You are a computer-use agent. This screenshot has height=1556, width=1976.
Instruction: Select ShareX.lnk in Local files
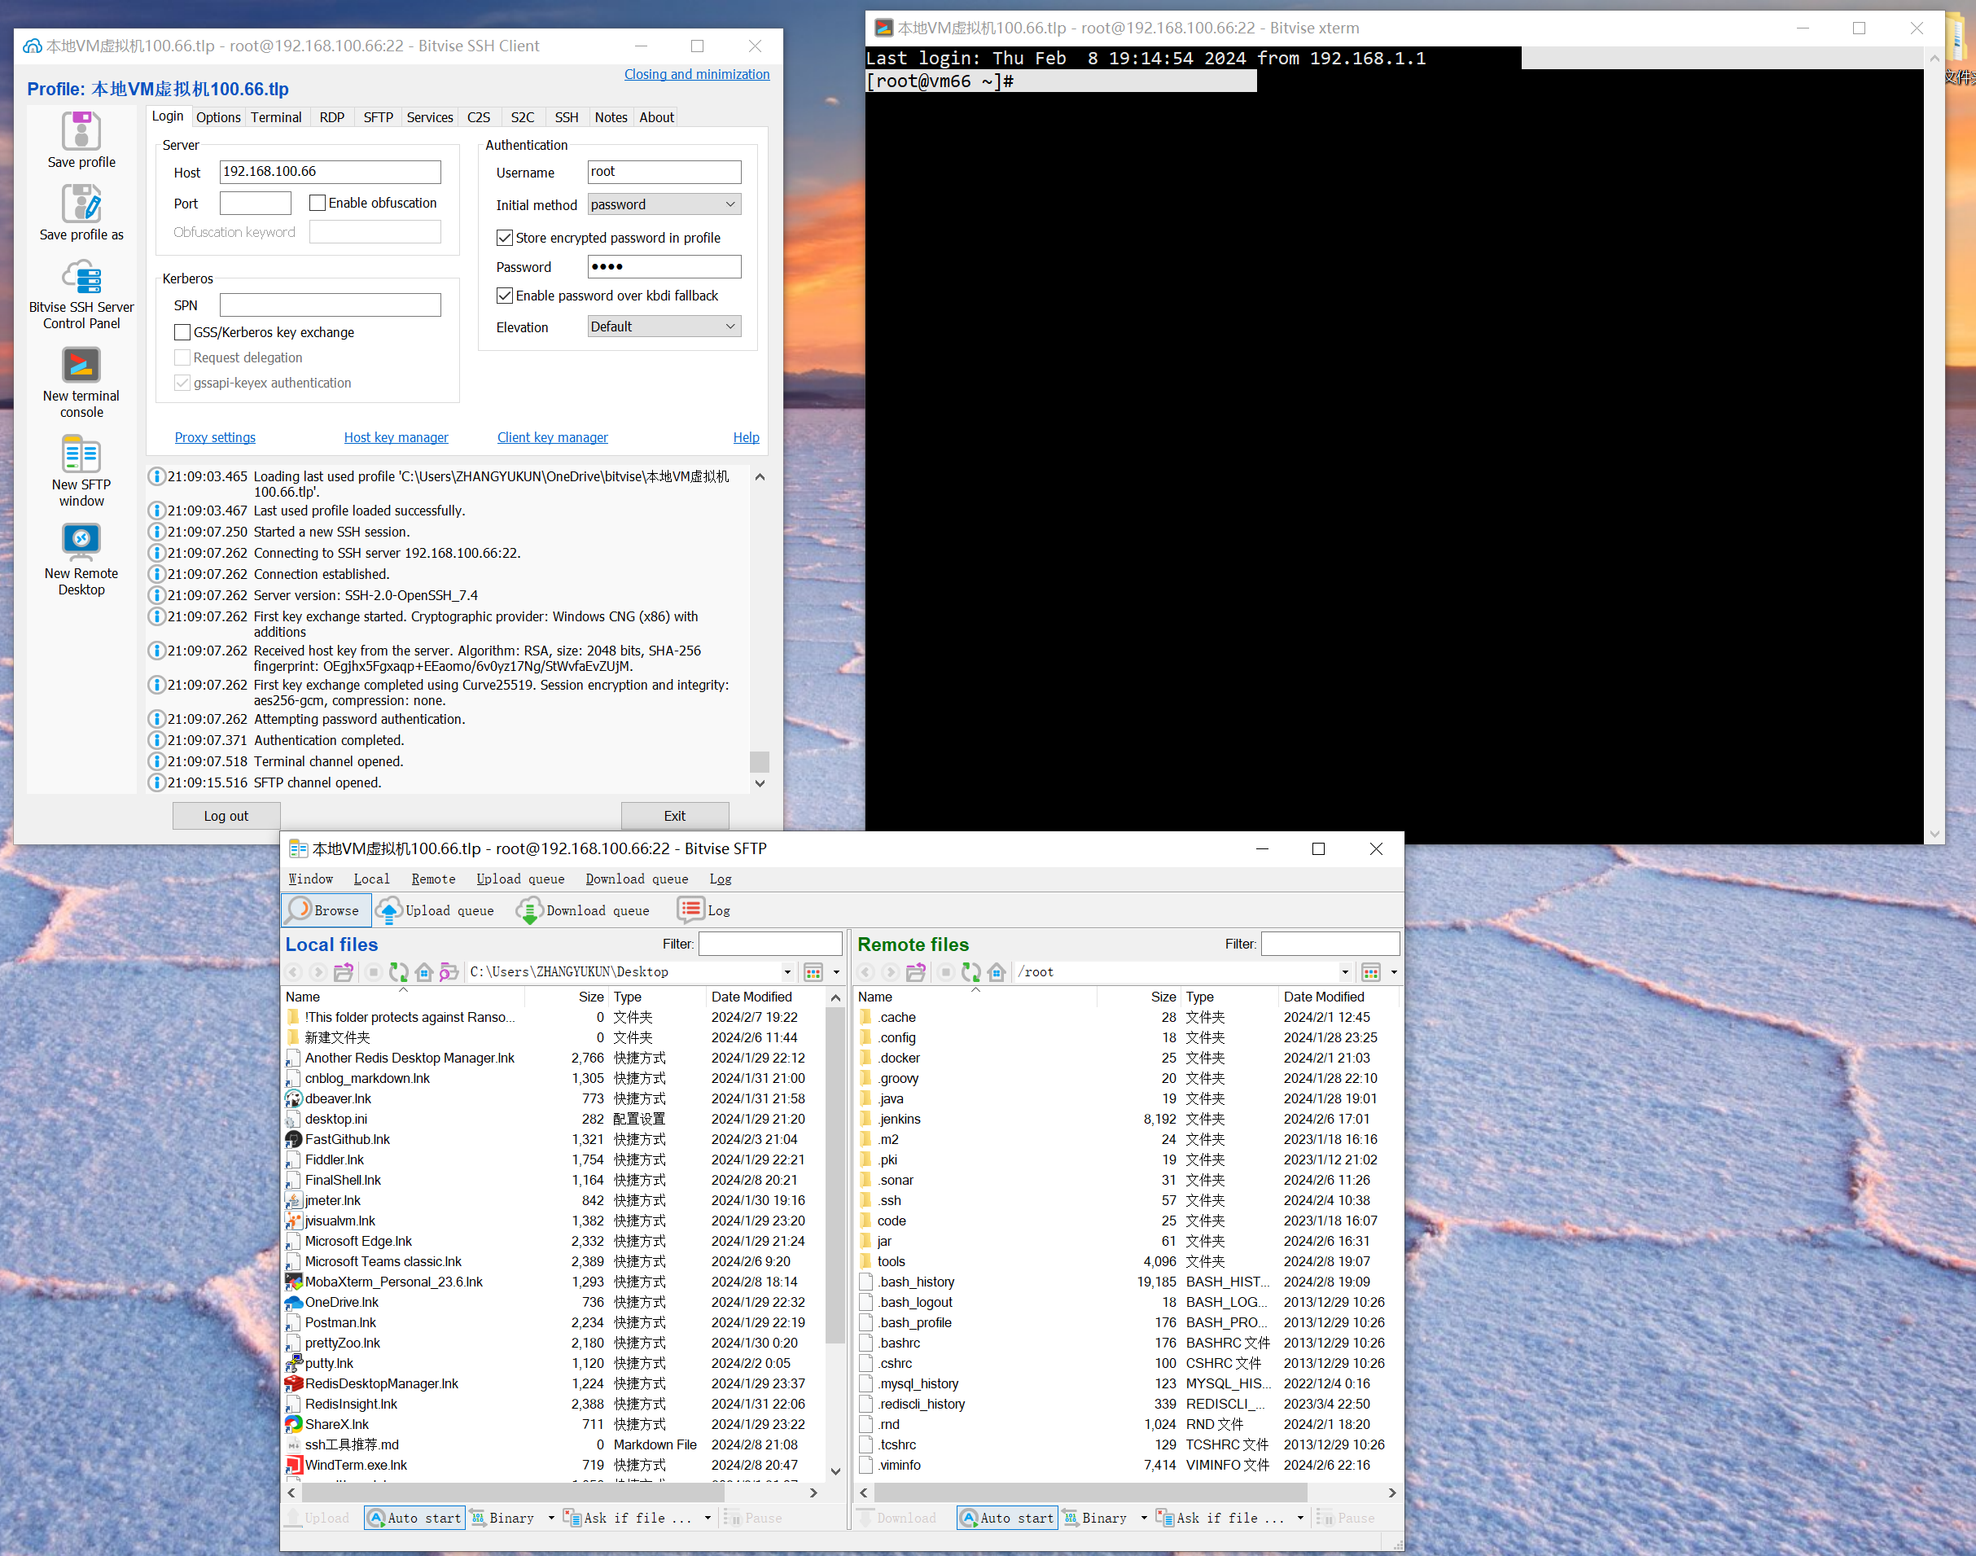[337, 1425]
